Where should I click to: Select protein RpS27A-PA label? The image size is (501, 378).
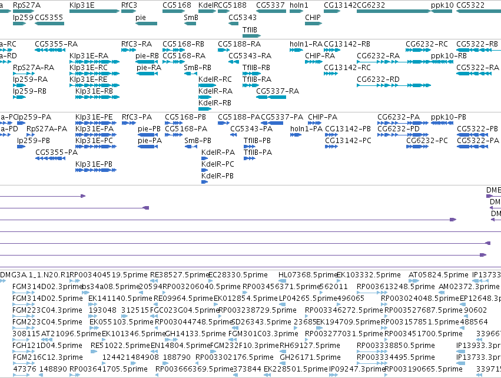click(x=47, y=129)
